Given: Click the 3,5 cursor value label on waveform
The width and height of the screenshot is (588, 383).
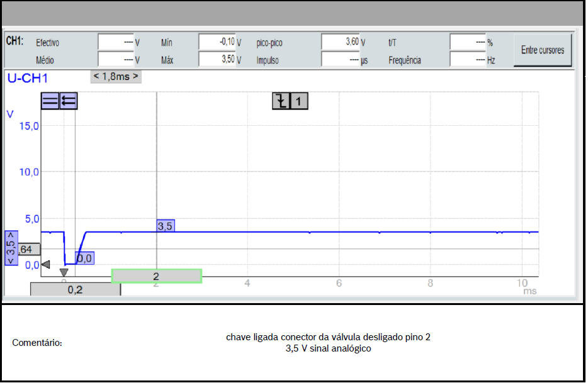Looking at the screenshot, I should pos(165,226).
